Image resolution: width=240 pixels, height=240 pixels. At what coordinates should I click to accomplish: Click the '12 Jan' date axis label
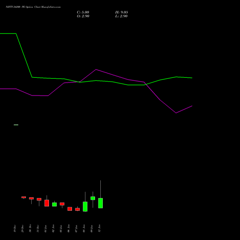click(99, 228)
